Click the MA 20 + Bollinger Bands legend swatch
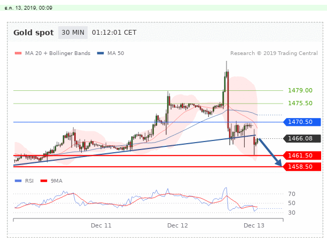 18,53
